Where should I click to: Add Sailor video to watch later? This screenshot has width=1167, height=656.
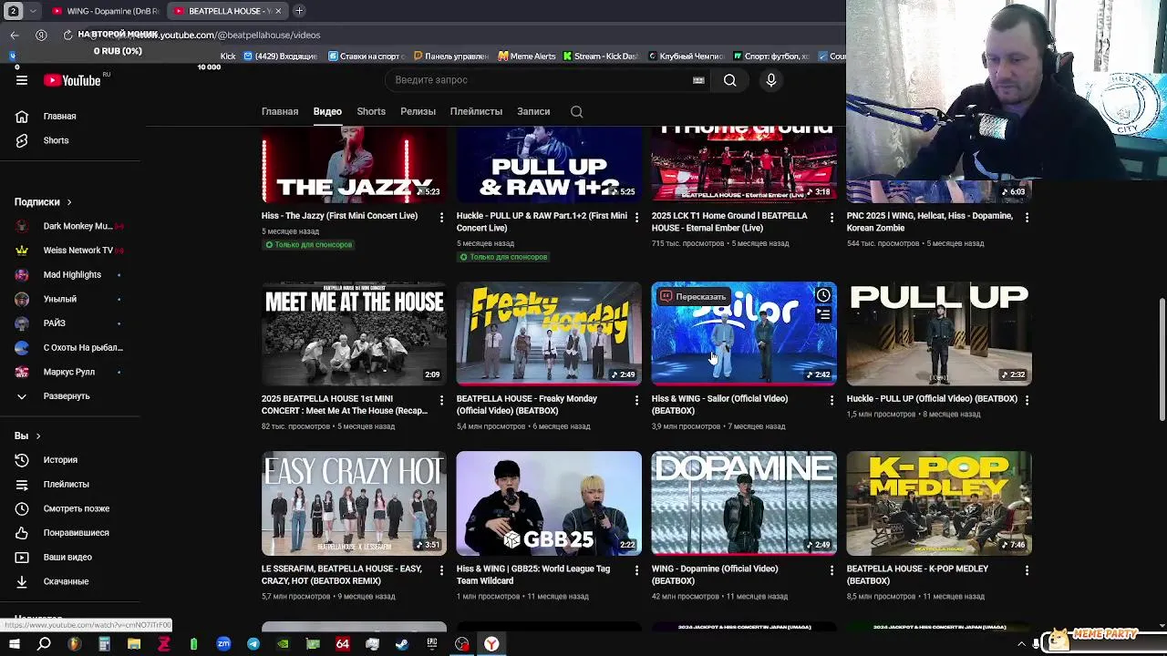click(823, 295)
